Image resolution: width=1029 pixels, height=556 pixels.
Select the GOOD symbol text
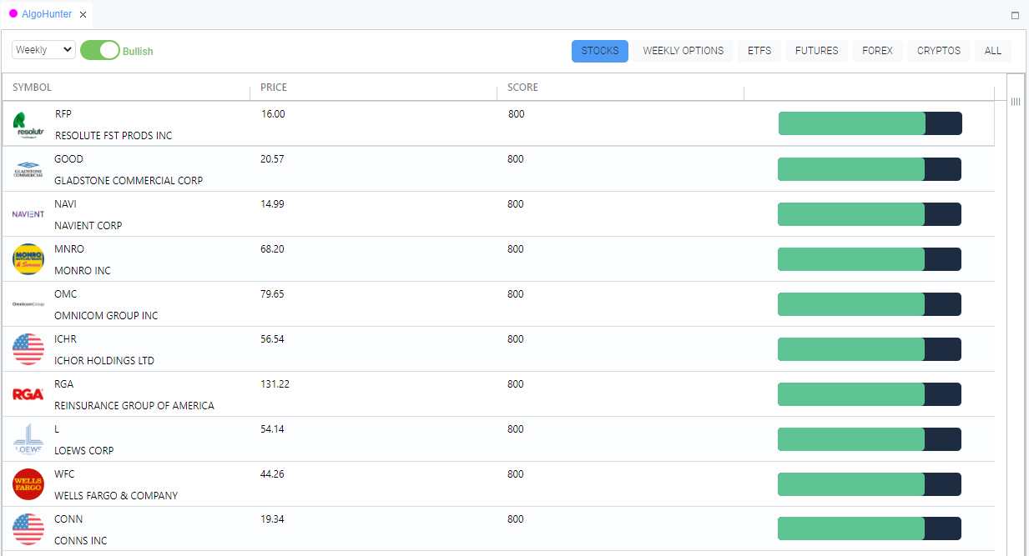tap(68, 159)
